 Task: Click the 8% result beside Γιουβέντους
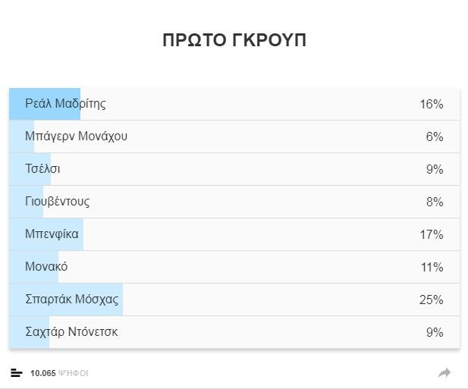[434, 202]
